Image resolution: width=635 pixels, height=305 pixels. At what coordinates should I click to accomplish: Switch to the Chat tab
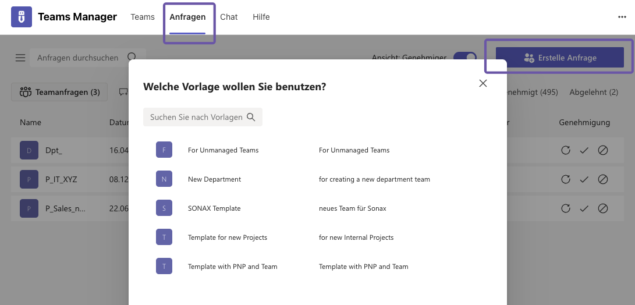(x=229, y=17)
